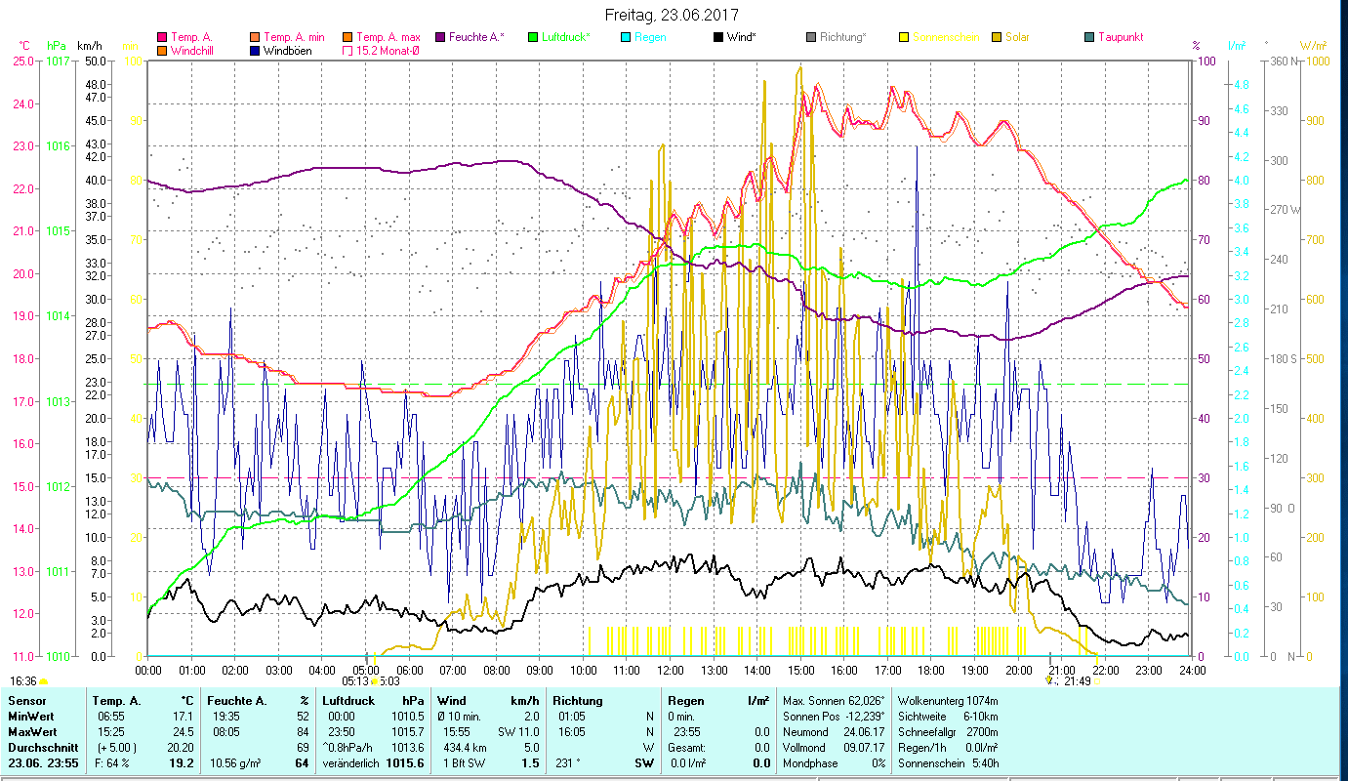Click the Windböen legend label
Viewport: 1348px width, 781px height.
287,51
